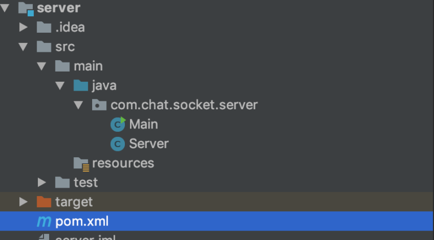This screenshot has height=240, width=434.
Task: Expand the .idea folder
Action: (x=23, y=27)
